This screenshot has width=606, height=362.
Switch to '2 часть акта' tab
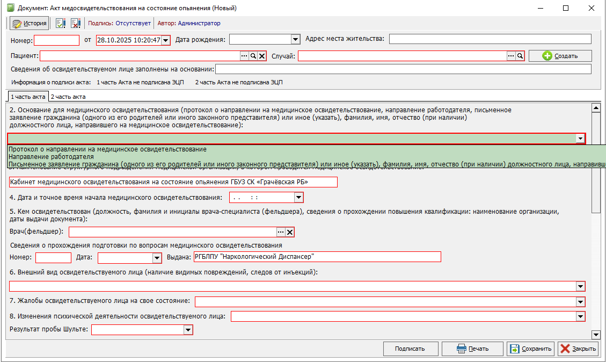click(x=68, y=97)
